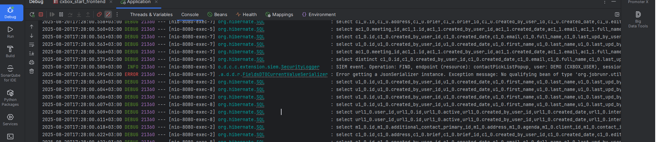Toggle Mute Breakpoints
660x142 pixels.
108,14
